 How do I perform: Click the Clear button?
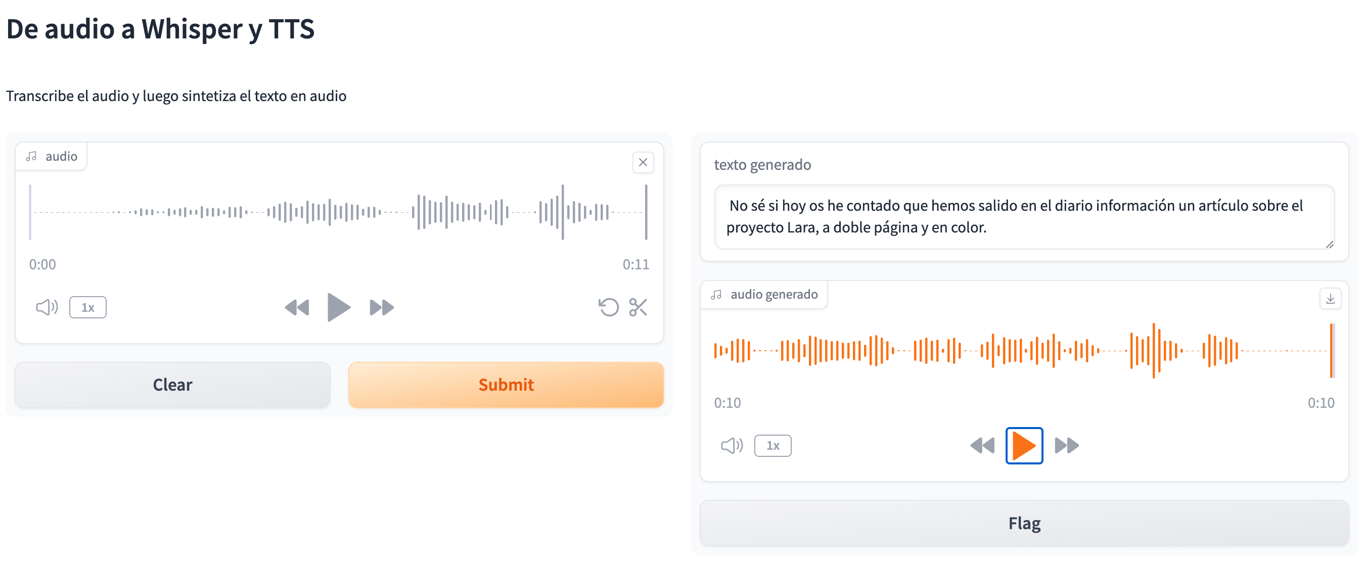coord(172,384)
